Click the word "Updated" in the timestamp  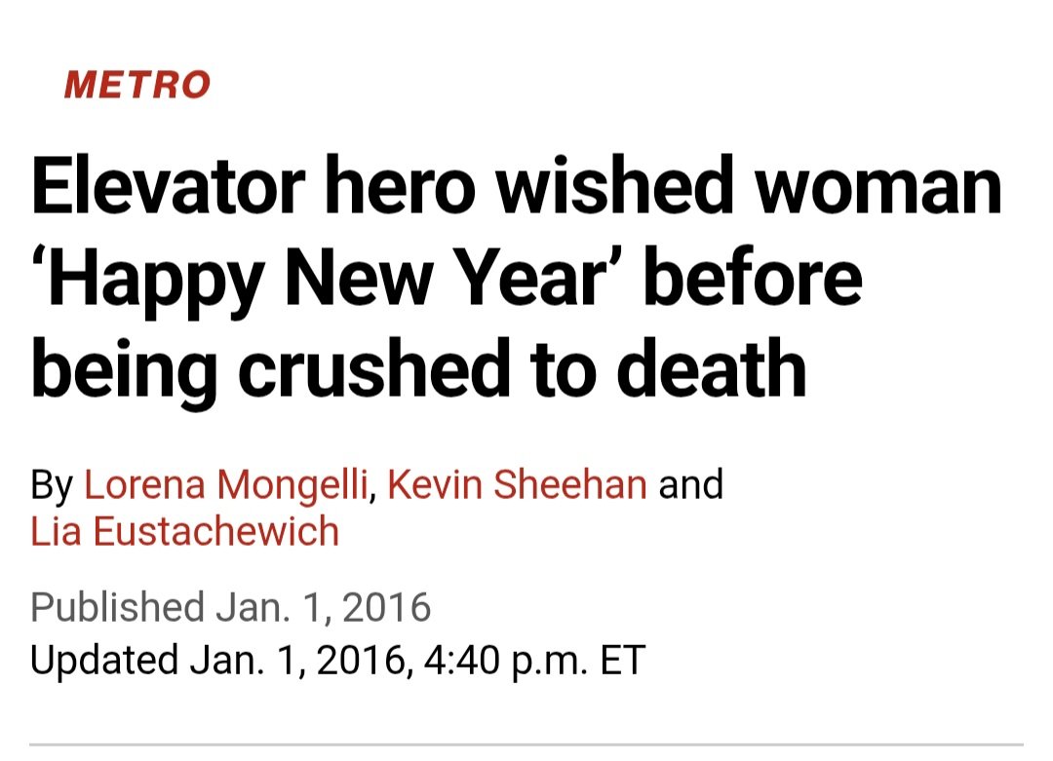coord(103,659)
